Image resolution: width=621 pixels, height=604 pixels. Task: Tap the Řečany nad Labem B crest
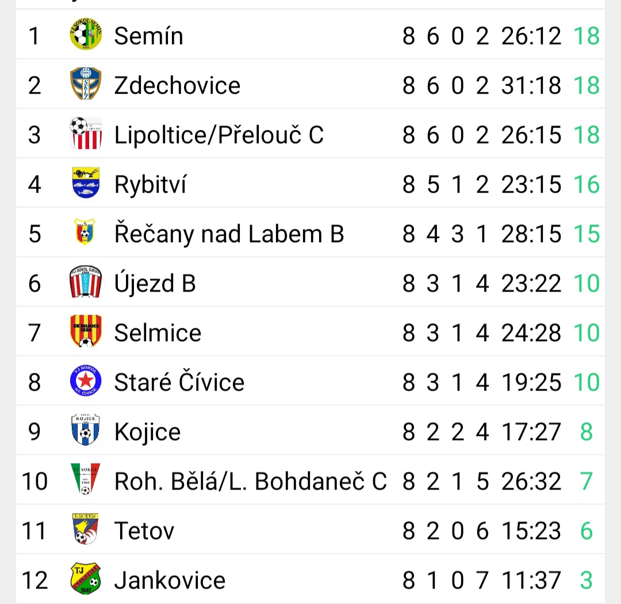(85, 234)
